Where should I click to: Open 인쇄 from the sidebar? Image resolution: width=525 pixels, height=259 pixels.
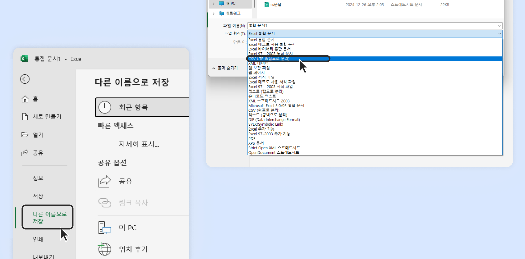tap(38, 239)
